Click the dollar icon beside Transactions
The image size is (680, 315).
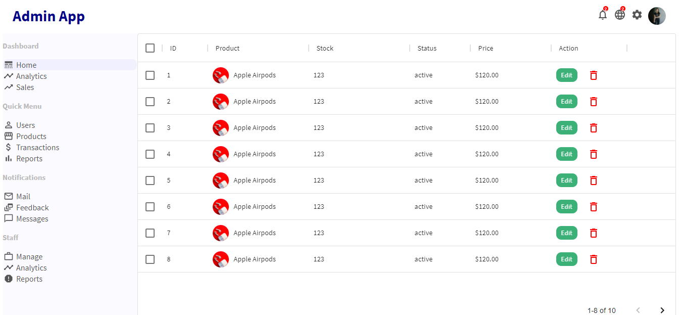8,148
